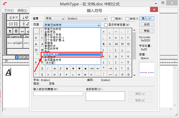Click the 输入新的快捷键(N) input box
This screenshot has width=179, height=118.
point(58,94)
